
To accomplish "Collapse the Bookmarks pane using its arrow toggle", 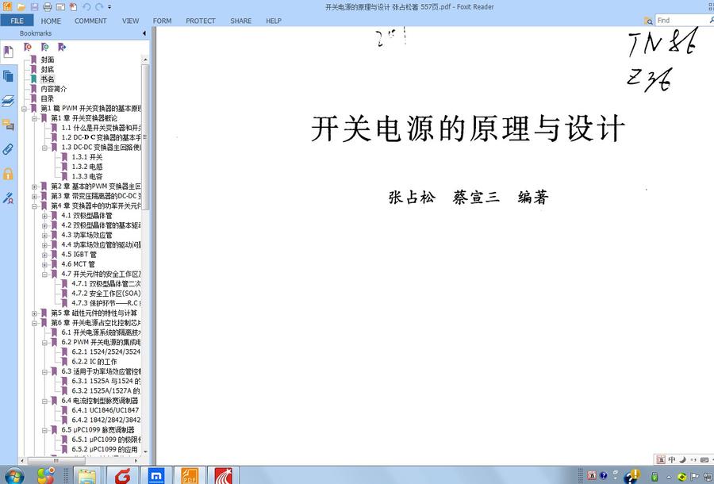I will pos(145,33).
